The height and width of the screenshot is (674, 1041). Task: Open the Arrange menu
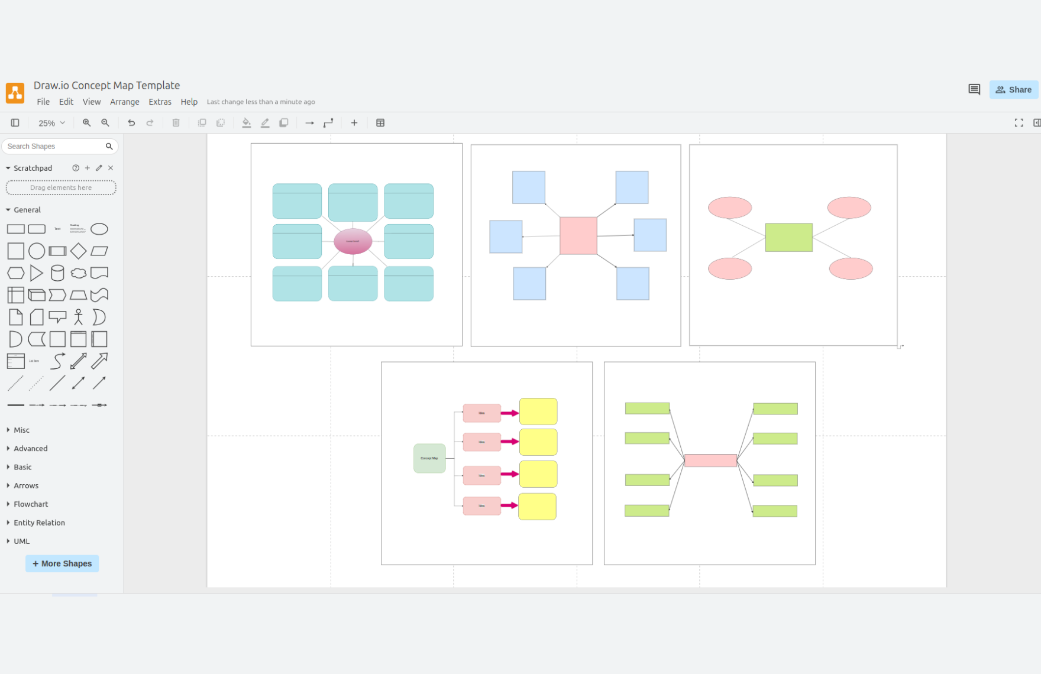125,102
